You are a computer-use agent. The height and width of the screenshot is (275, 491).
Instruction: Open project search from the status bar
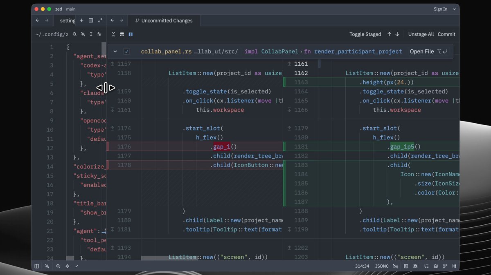tap(58, 266)
